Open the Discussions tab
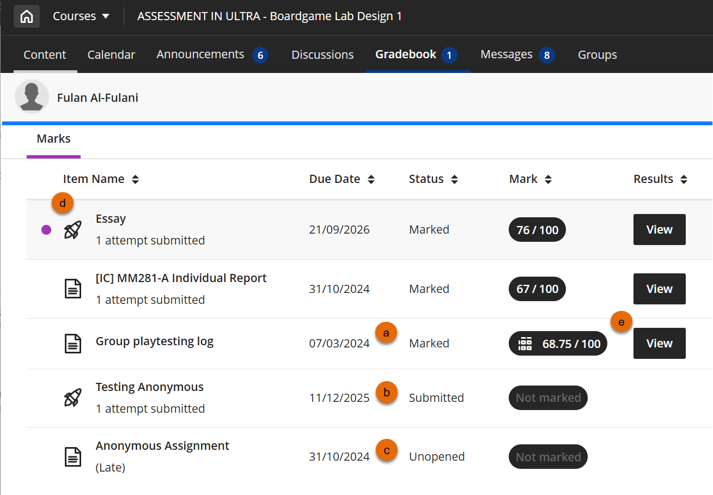The height and width of the screenshot is (495, 713). [322, 54]
